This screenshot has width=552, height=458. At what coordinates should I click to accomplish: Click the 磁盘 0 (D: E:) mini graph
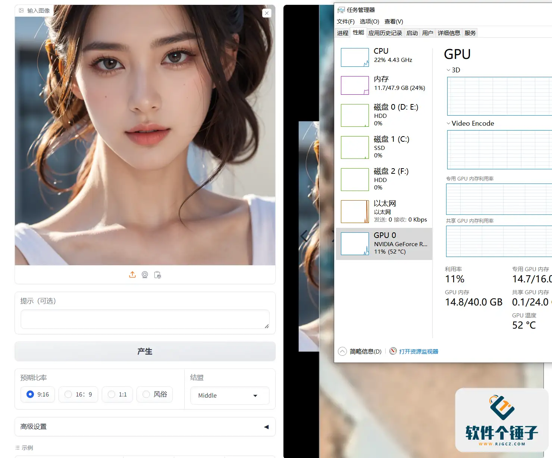click(355, 115)
